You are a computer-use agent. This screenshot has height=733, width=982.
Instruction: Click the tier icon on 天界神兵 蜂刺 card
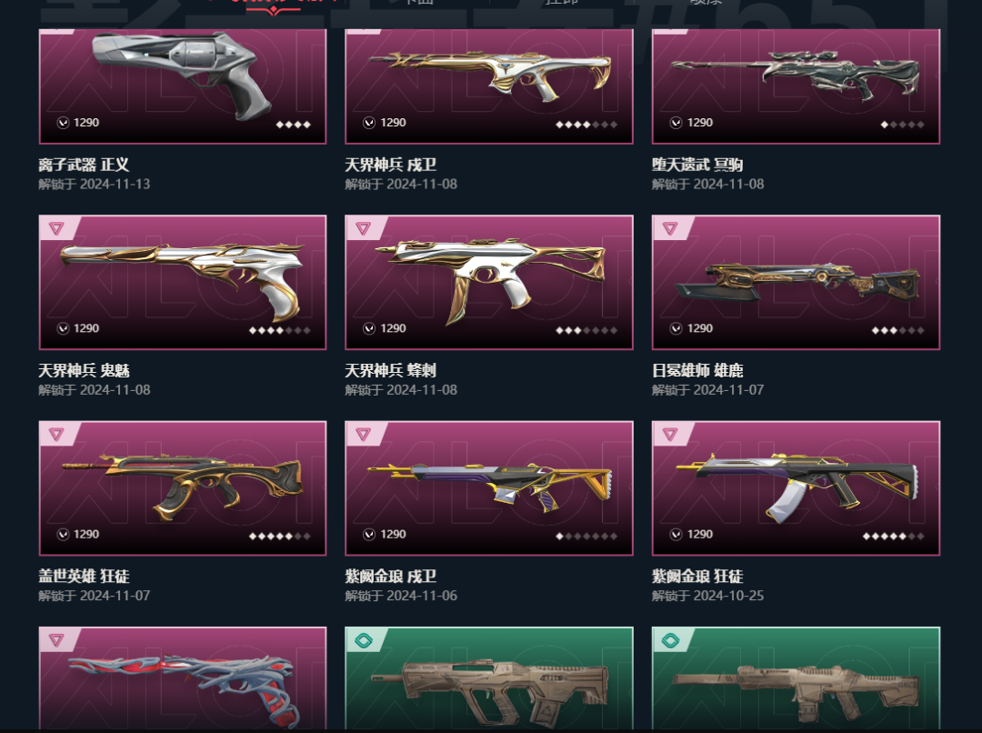pos(363,228)
